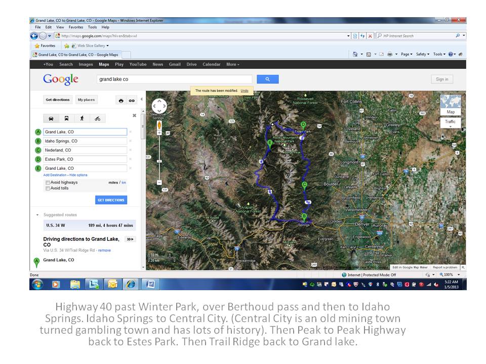Open zoom level 100% dropdown
Screen dimensions: 486x364
pos(459,275)
